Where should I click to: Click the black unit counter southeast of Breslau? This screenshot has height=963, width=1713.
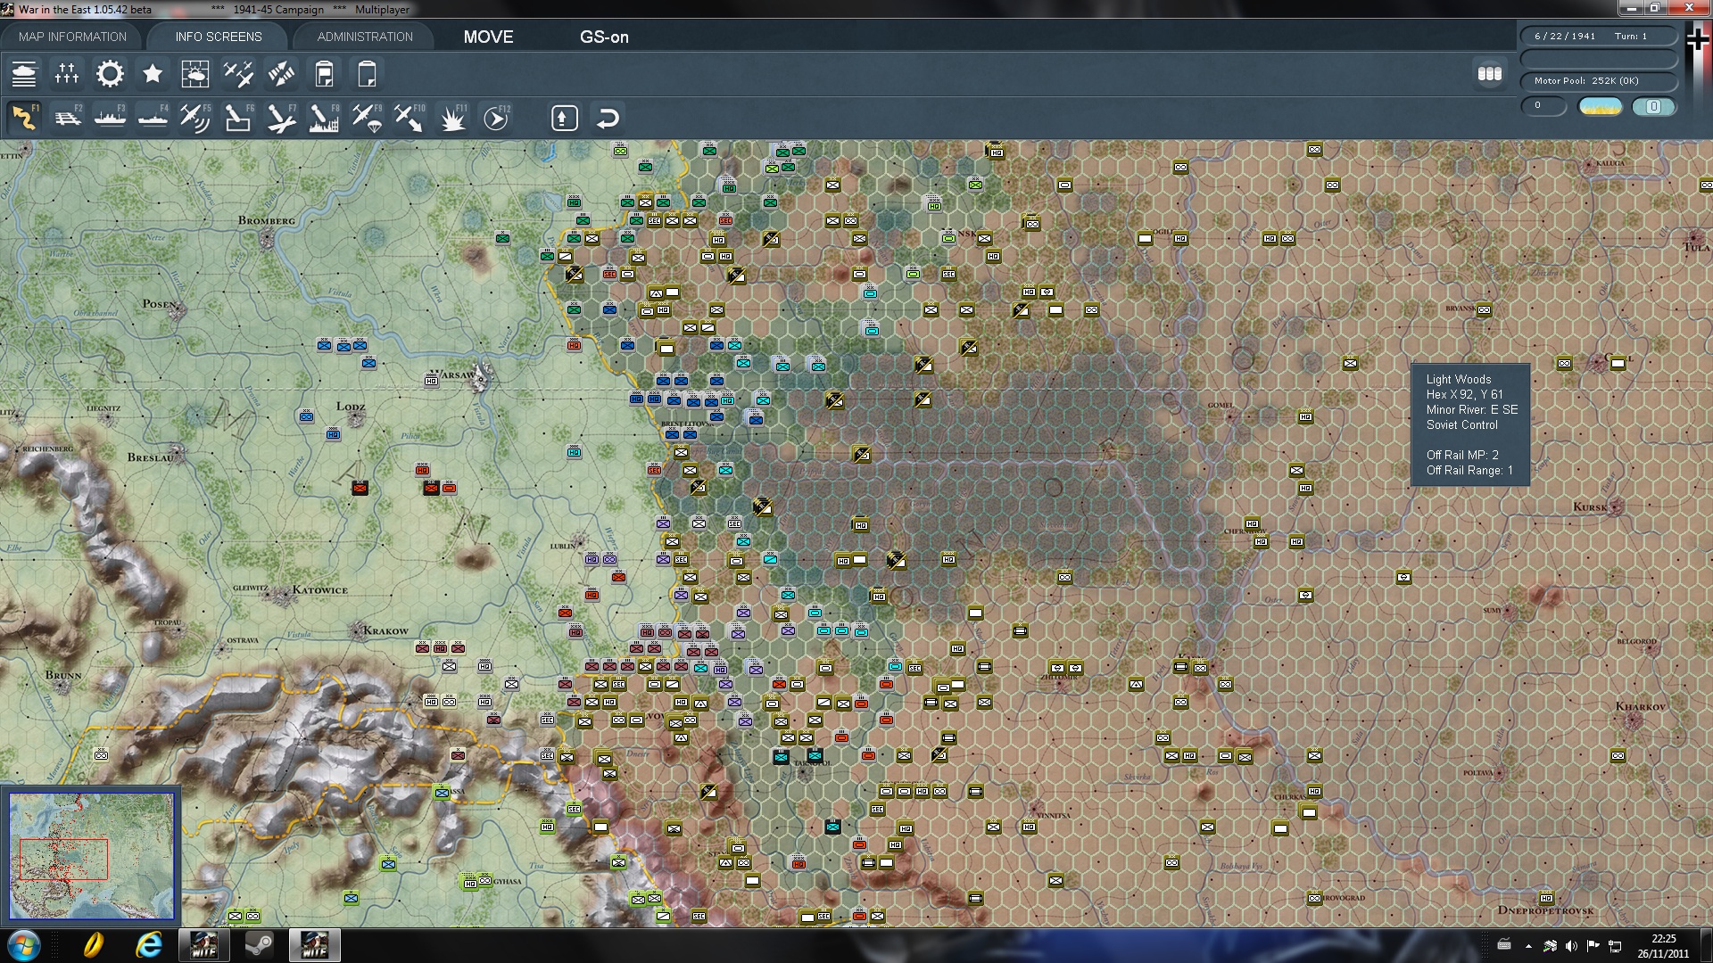pos(360,488)
